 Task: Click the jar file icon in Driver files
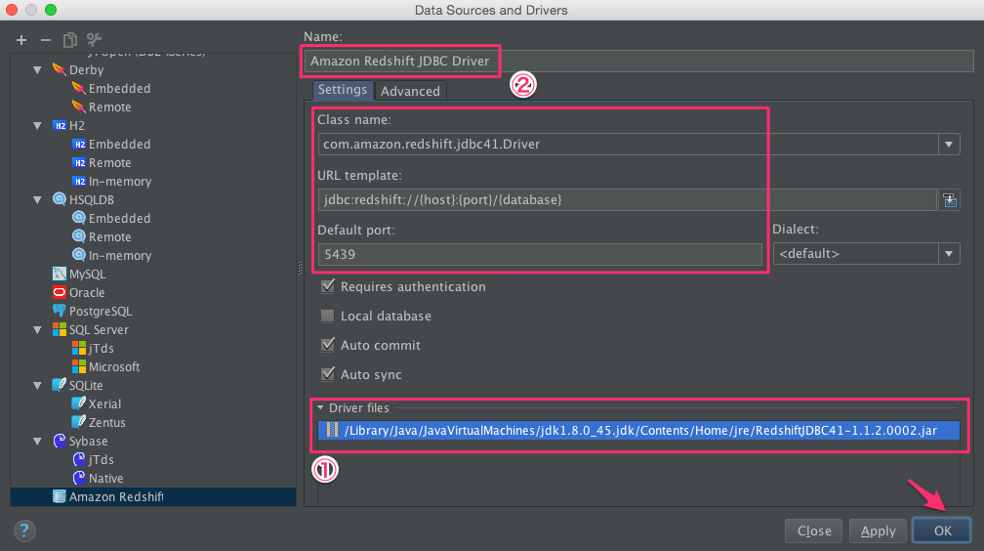[333, 431]
